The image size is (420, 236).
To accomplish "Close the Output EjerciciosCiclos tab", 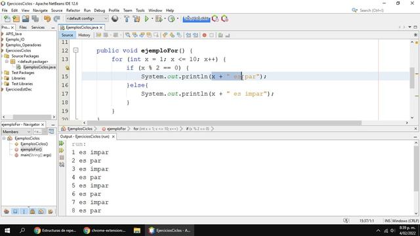I will pos(114,136).
